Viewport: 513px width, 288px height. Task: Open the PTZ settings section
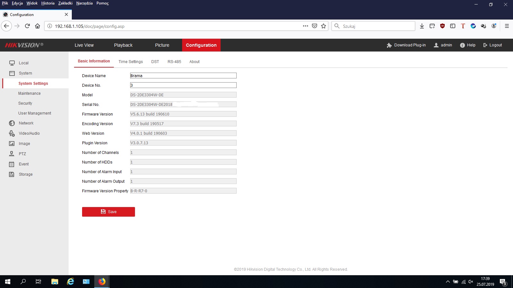coord(22,154)
